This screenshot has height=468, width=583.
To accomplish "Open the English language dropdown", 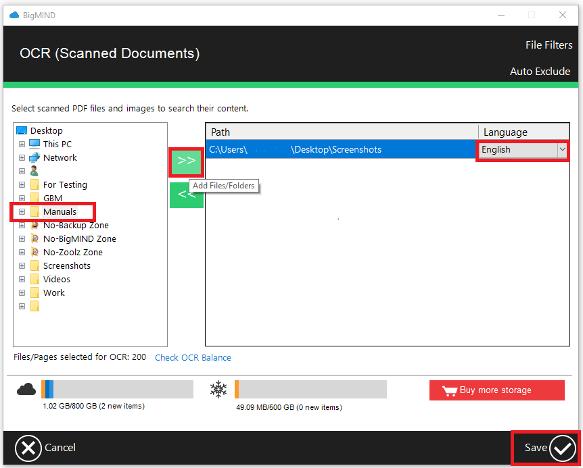I will pyautogui.click(x=562, y=149).
